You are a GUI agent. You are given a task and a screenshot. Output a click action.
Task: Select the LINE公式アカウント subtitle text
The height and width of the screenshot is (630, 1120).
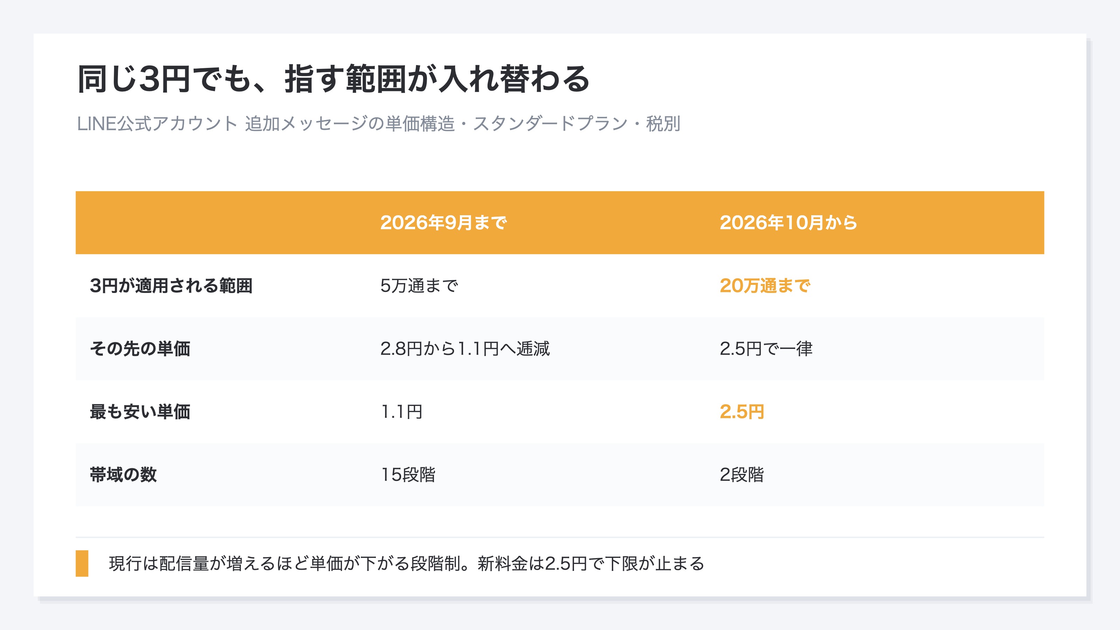(x=378, y=124)
